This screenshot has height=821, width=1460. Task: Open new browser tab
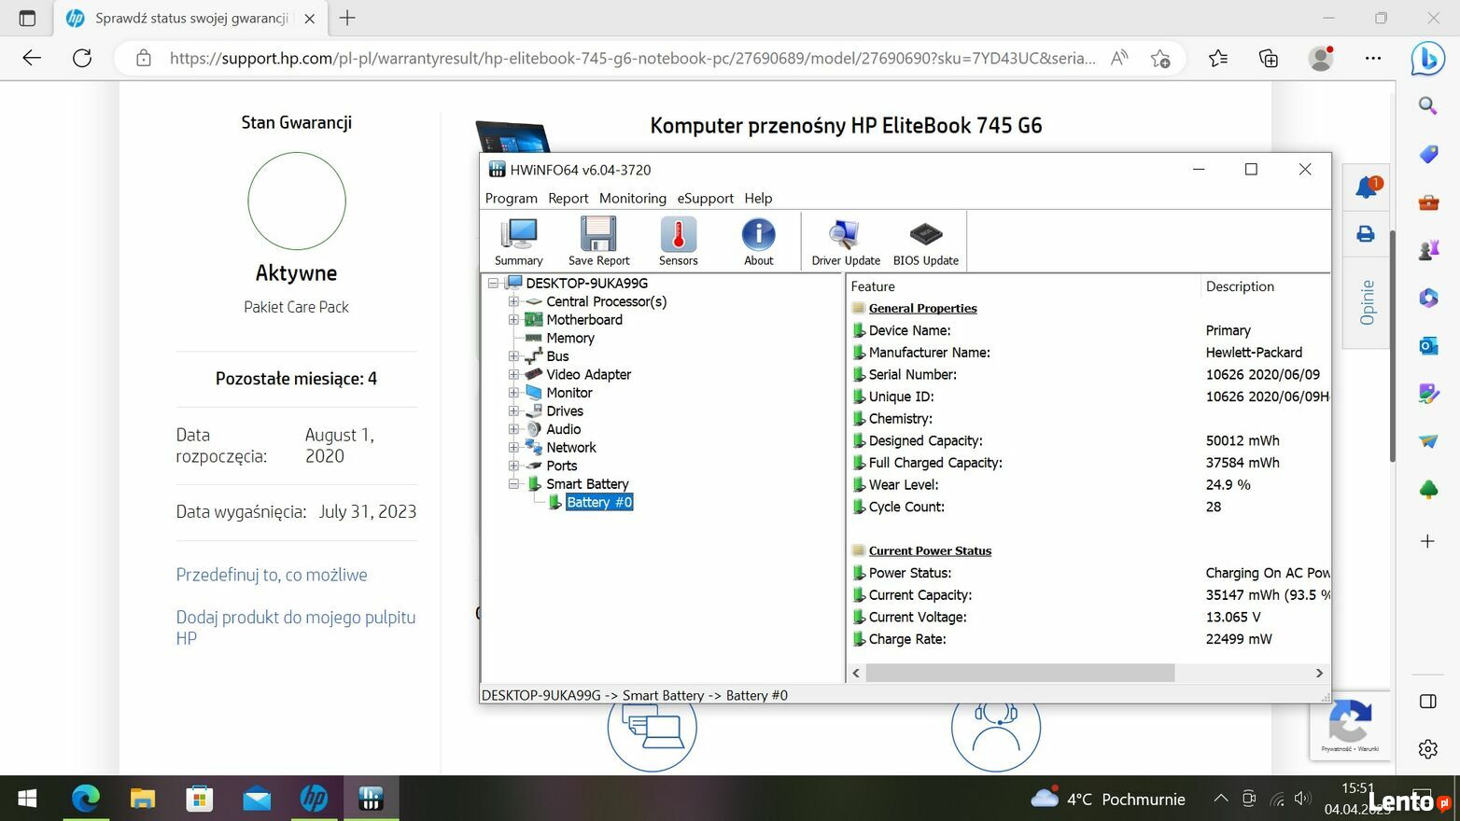pyautogui.click(x=347, y=18)
